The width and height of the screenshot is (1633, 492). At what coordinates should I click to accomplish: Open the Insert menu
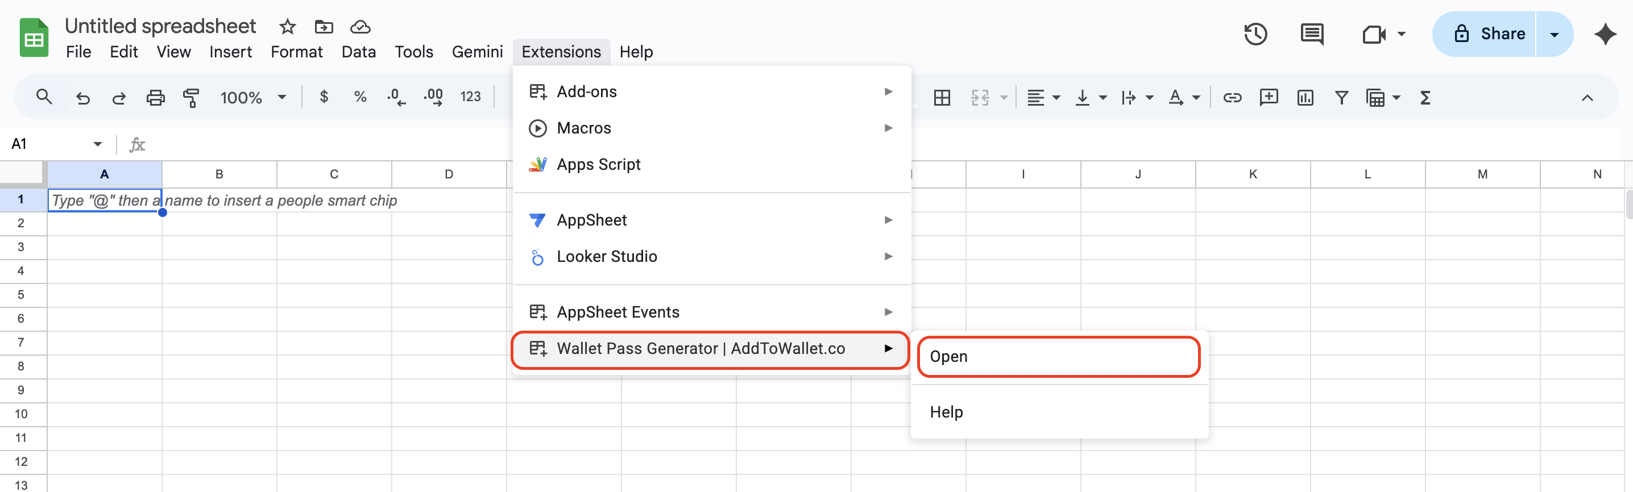point(231,52)
